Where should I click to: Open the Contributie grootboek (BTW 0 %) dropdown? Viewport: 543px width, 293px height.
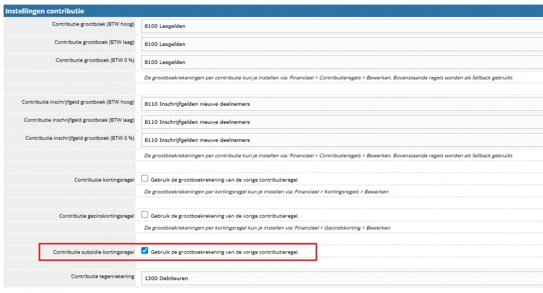coord(339,62)
